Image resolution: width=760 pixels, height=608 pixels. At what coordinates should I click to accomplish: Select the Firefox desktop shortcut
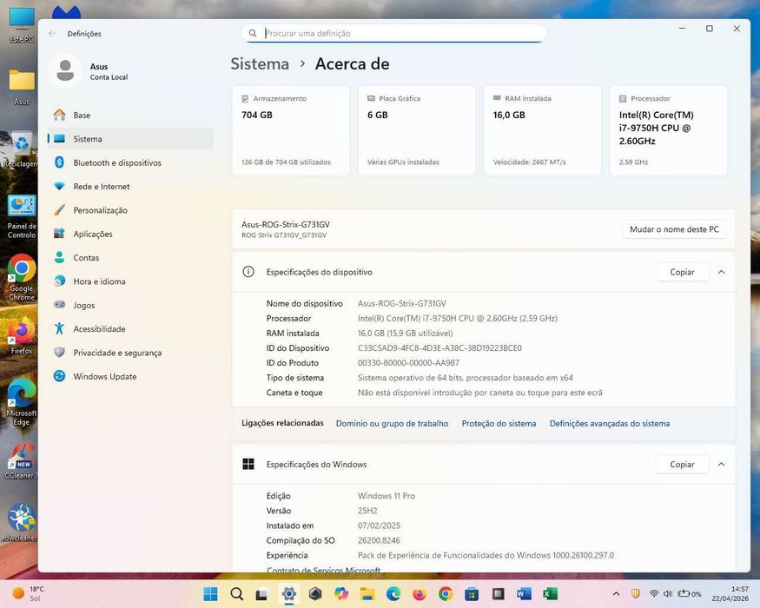[22, 336]
